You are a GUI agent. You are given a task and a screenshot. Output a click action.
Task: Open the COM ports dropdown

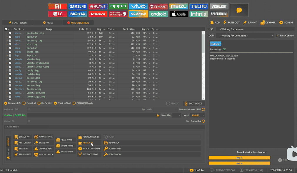245,35
